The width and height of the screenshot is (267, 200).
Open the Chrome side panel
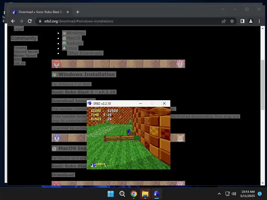[242, 21]
